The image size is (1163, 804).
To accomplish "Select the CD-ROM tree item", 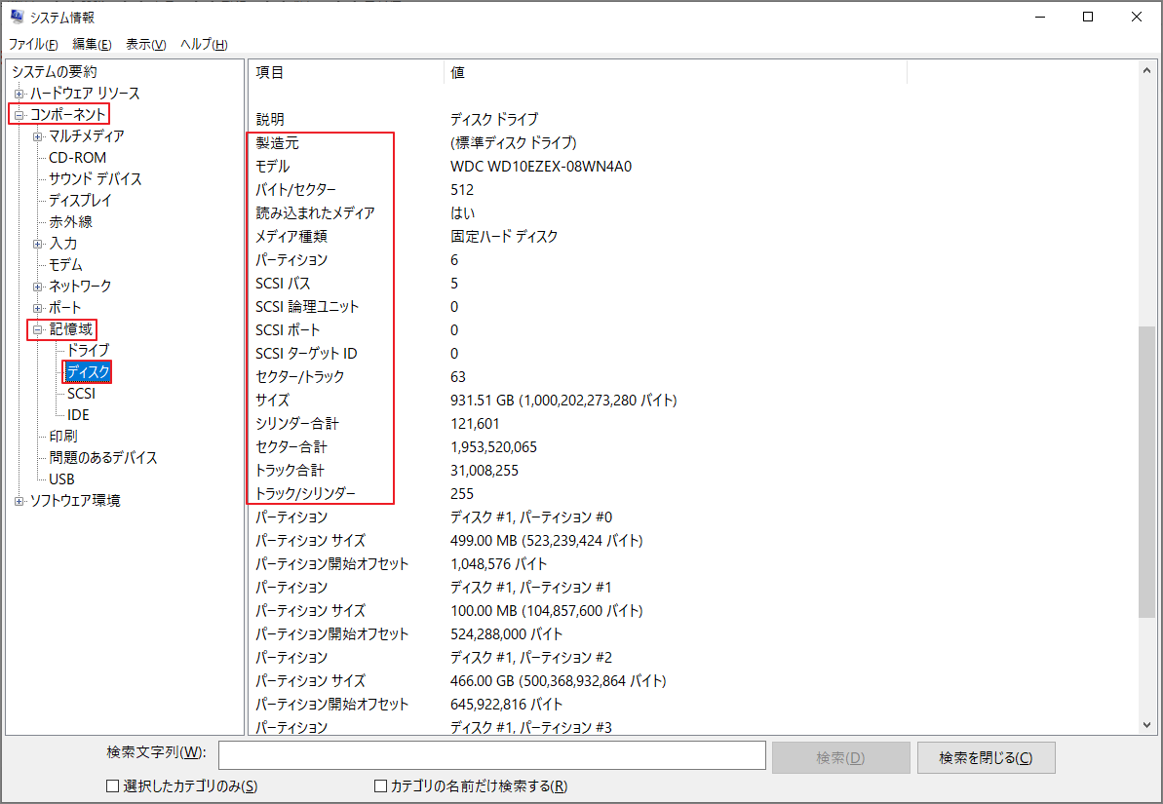I will (x=77, y=157).
